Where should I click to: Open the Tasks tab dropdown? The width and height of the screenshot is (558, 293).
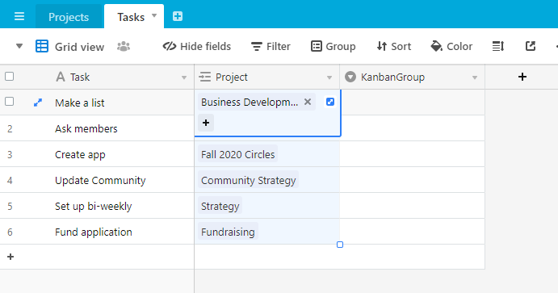pos(154,15)
